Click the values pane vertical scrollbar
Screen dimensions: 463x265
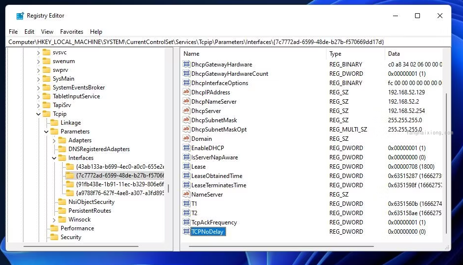pos(446,163)
